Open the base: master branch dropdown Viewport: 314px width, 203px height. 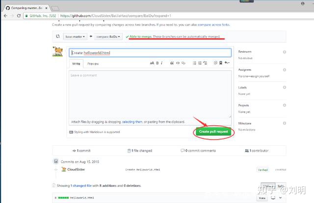tap(75, 37)
